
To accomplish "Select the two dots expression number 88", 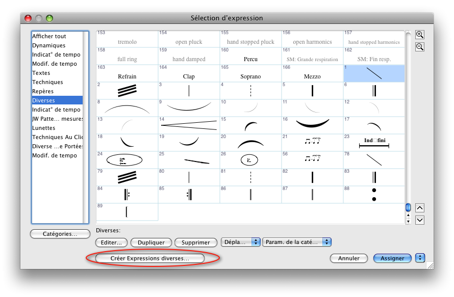I will pyautogui.click(x=374, y=195).
